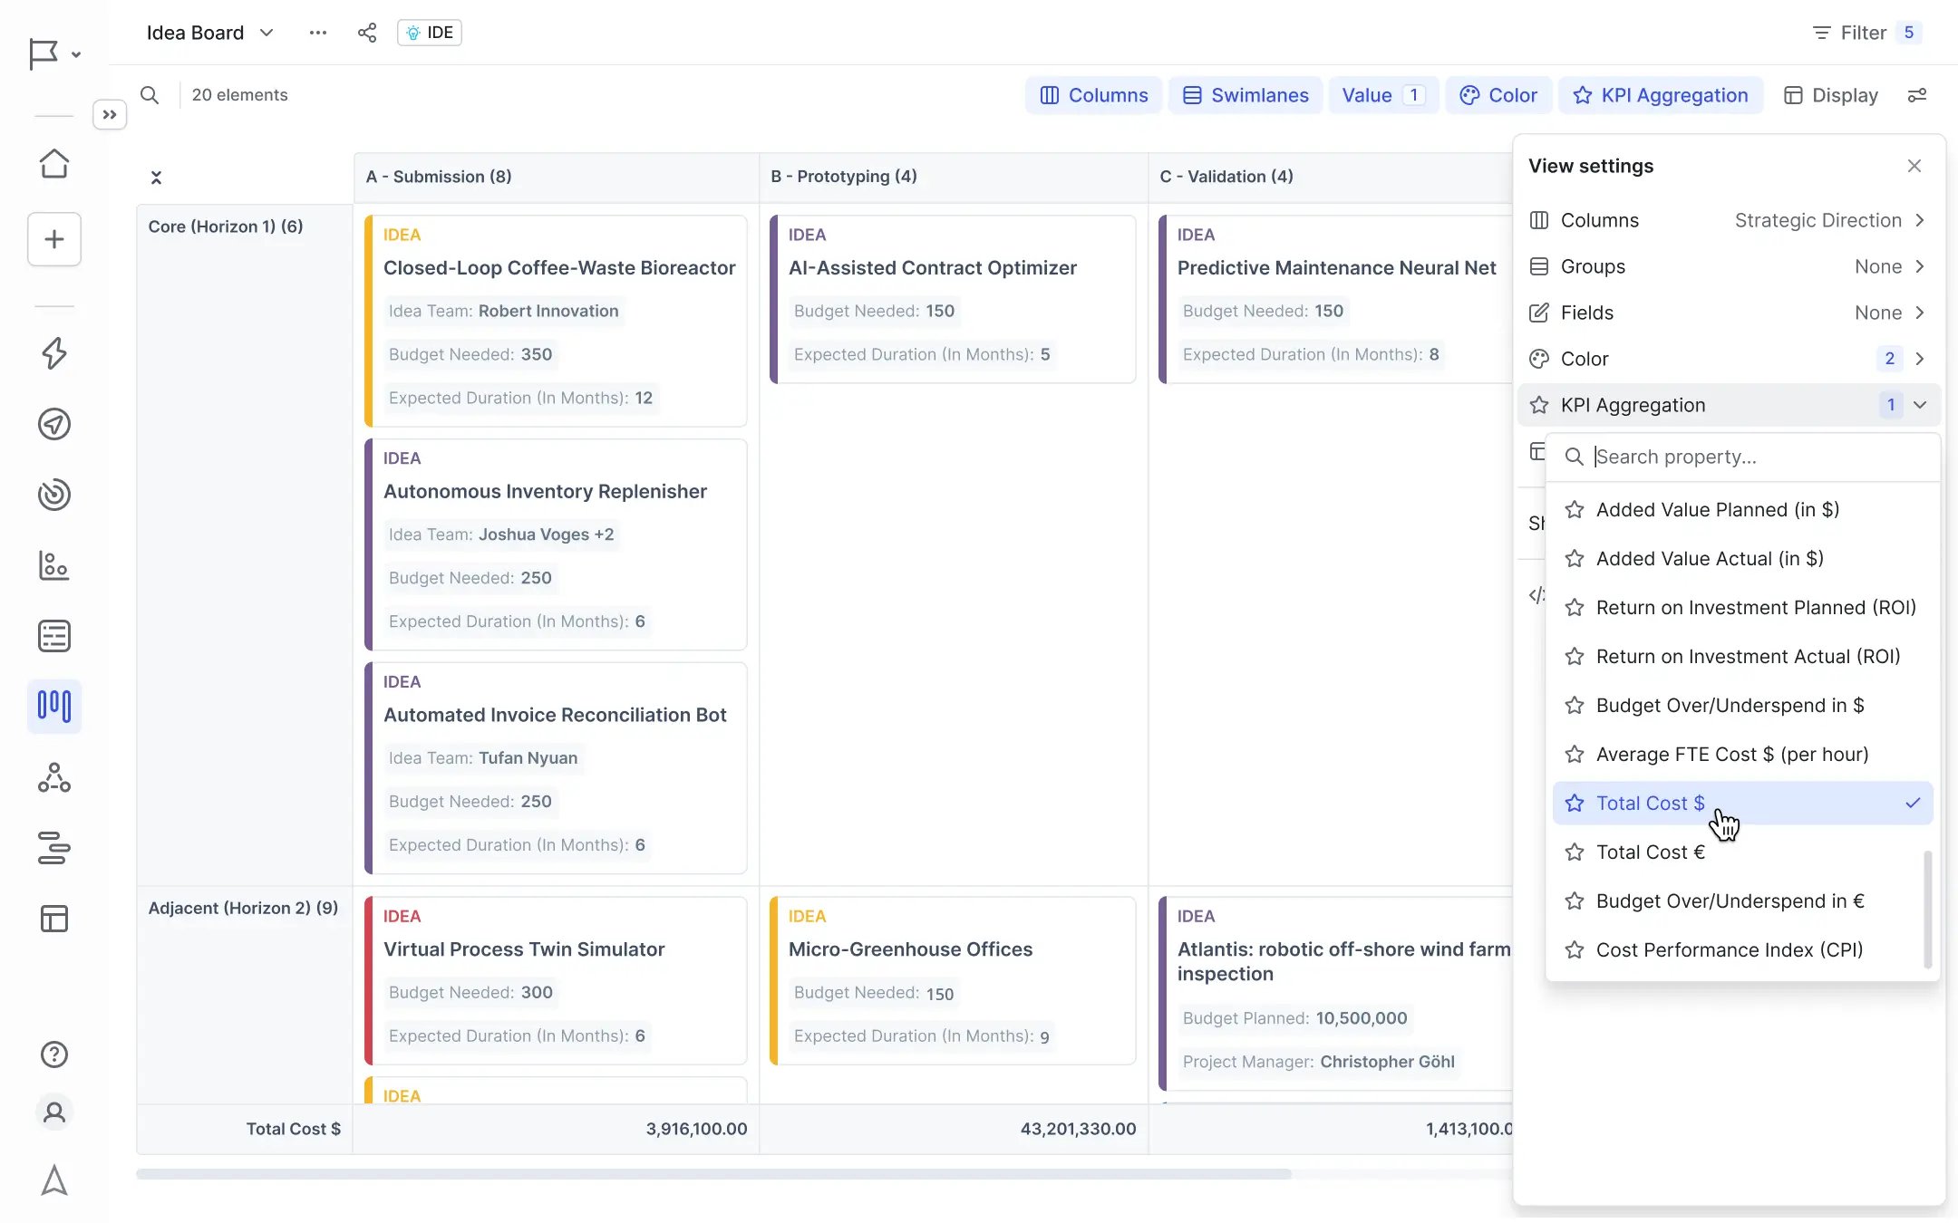Open the home icon in sidebar
Image resolution: width=1958 pixels, height=1223 pixels.
(x=54, y=164)
